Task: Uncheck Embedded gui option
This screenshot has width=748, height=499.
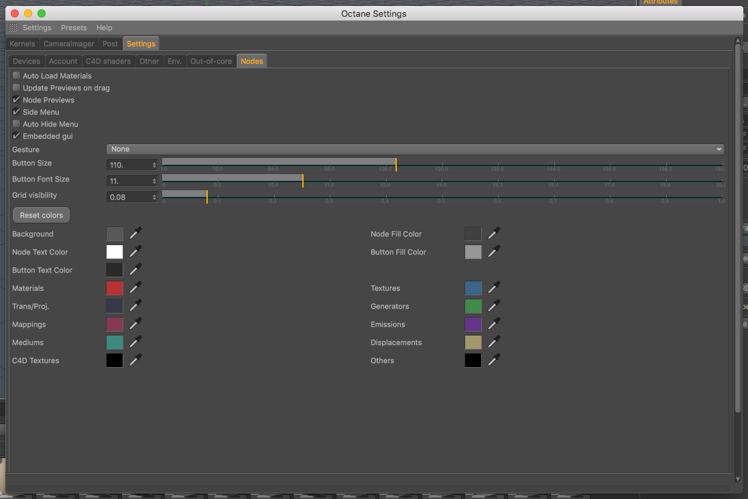Action: (16, 136)
